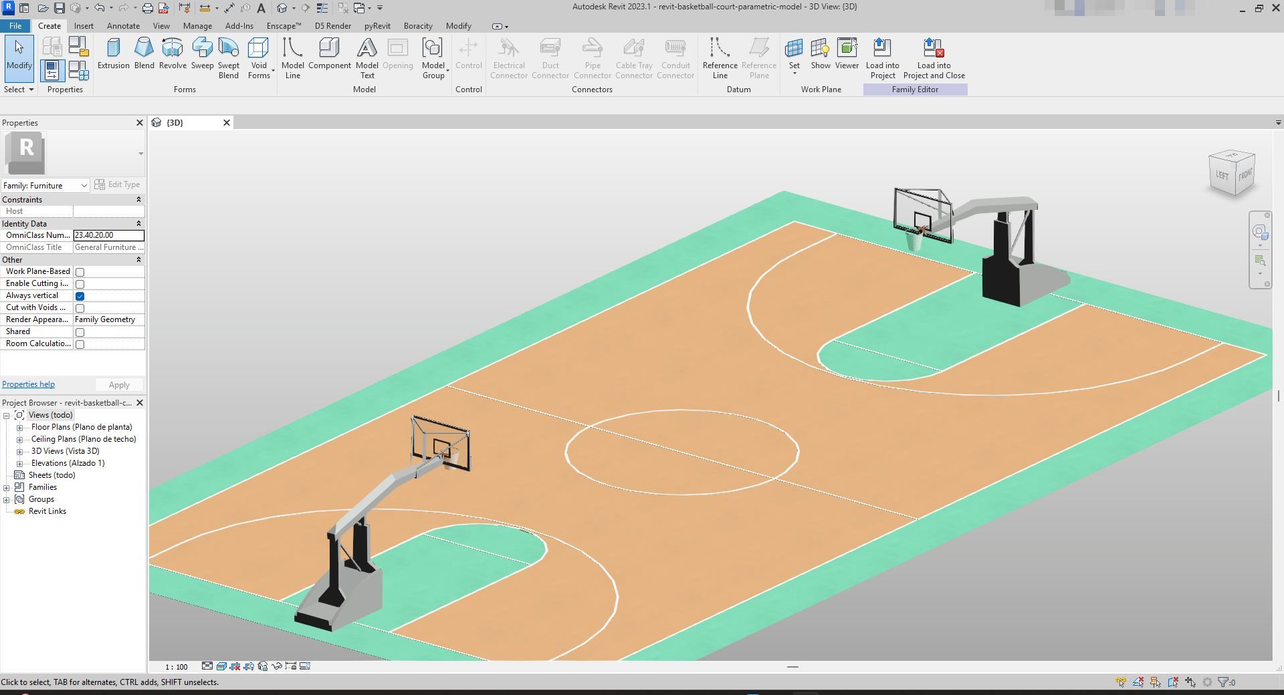
Task: Open the Select panel dropdown
Action: click(x=19, y=89)
